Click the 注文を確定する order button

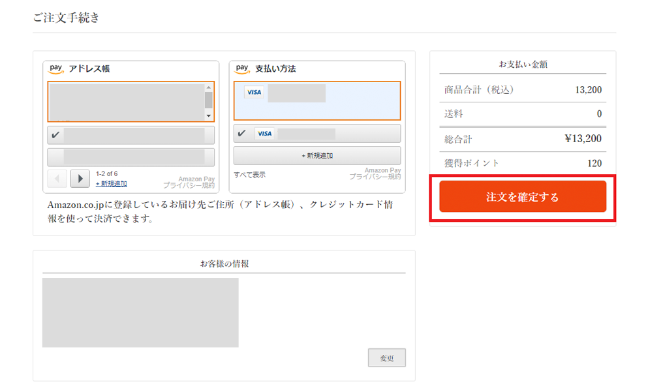(522, 197)
